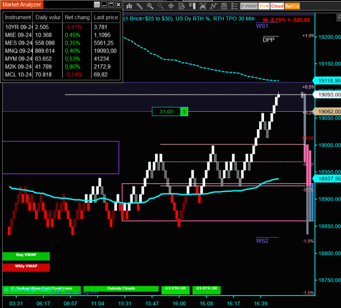Click the 19118,98 cyan price axis marker
This screenshot has width=341, height=308.
tap(328, 81)
